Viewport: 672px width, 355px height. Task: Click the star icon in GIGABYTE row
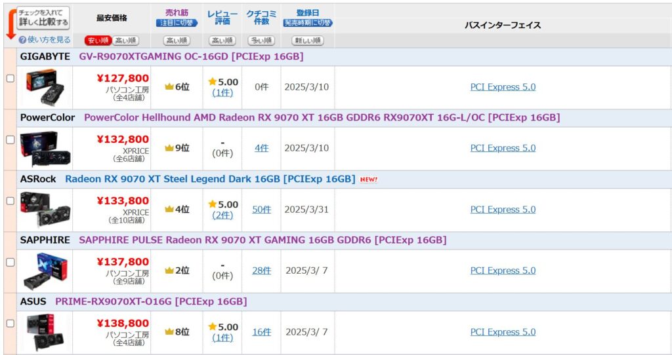point(212,81)
